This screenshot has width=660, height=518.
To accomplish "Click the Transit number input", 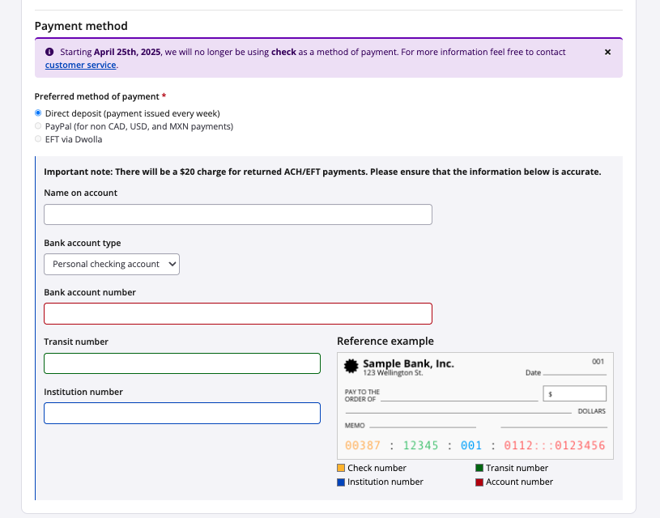I will pyautogui.click(x=181, y=363).
